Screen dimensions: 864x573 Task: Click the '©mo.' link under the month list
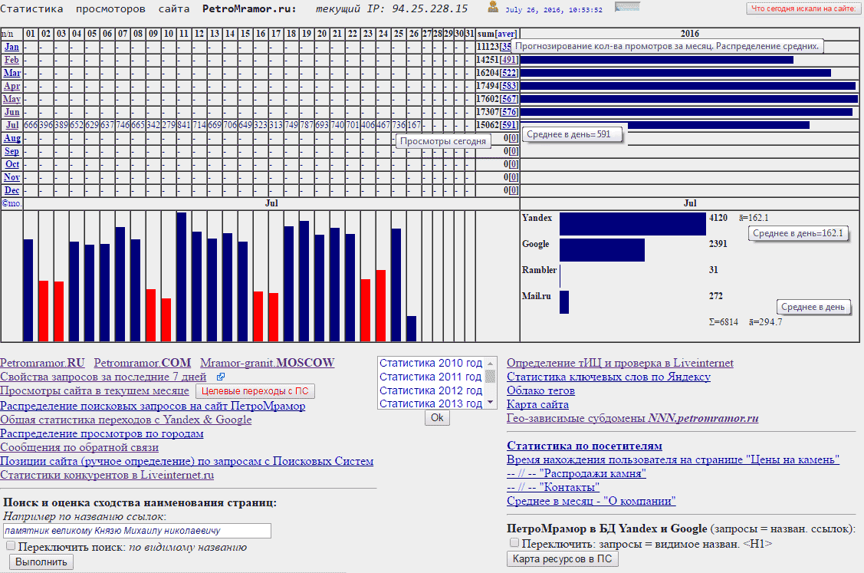(11, 203)
